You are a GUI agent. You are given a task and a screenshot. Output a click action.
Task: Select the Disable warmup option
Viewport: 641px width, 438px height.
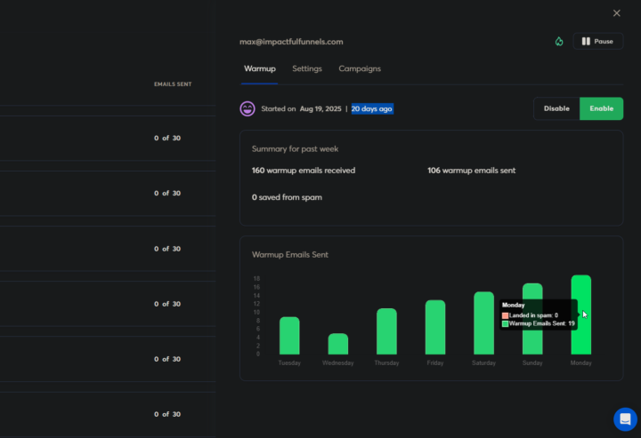point(556,108)
